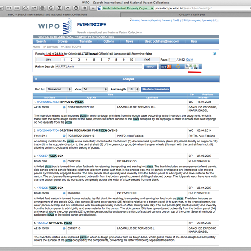Click blue circle icon beside 05799718
Viewport: 251px width, 251px height.
click(64, 228)
